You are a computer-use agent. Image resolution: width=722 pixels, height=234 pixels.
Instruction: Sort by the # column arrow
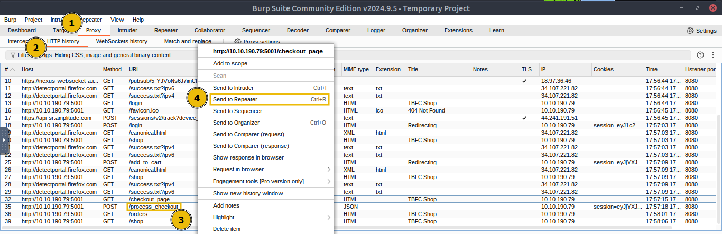point(13,70)
